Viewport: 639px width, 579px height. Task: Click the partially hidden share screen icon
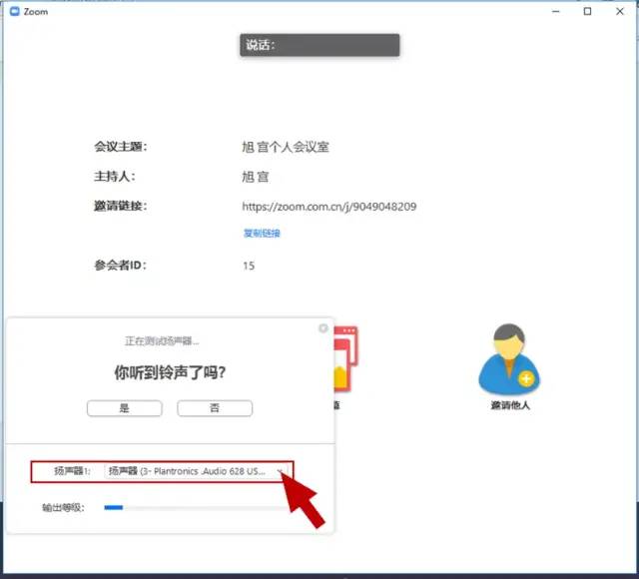click(x=346, y=358)
